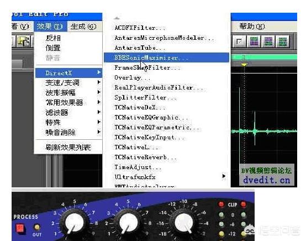
Task: Click the yellow playhead marker on timeline
Action: [x=244, y=65]
